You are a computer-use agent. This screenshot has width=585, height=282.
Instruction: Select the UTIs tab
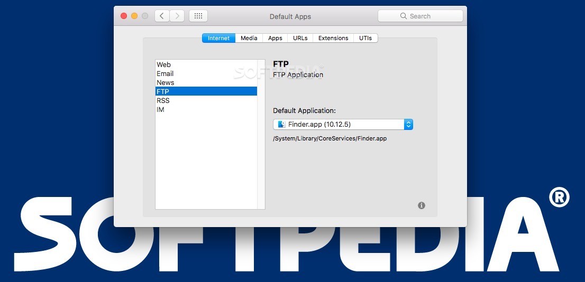pyautogui.click(x=365, y=38)
